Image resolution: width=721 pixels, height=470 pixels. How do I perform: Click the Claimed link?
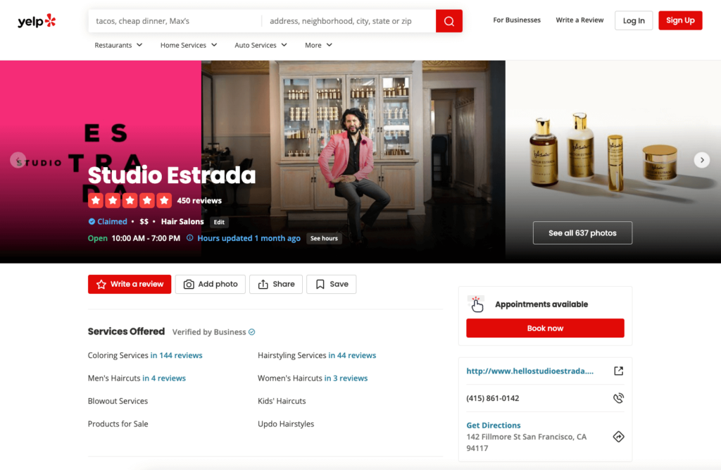(112, 221)
